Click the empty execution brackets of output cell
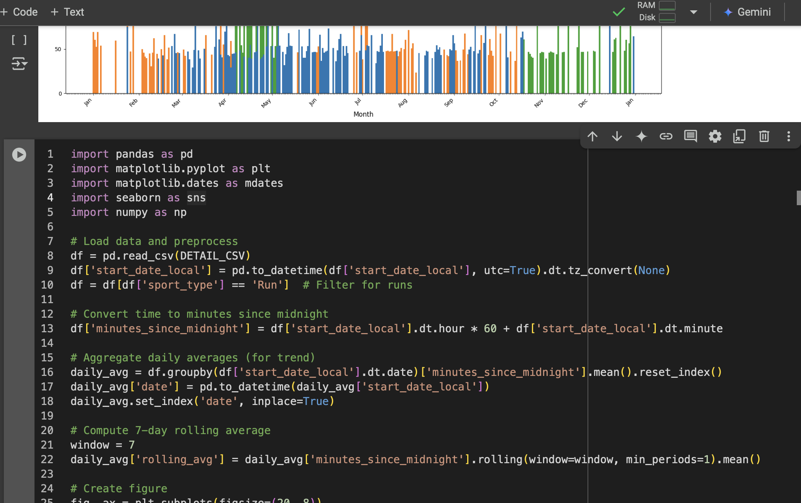Viewport: 801px width, 503px height. coord(19,40)
